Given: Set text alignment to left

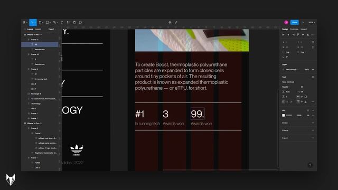Looking at the screenshot, I should pos(284,102).
